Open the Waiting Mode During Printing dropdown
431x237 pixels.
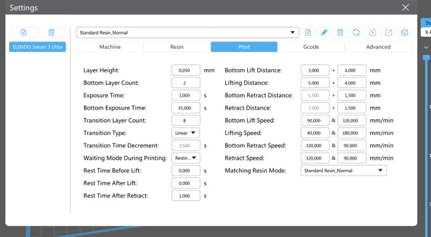click(x=186, y=158)
